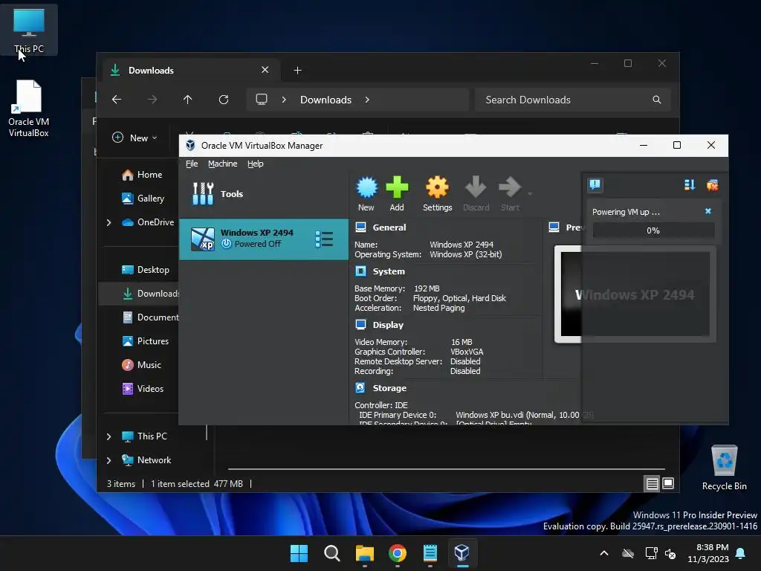Open the This PC desktop icon
The image size is (761, 571).
tap(29, 30)
